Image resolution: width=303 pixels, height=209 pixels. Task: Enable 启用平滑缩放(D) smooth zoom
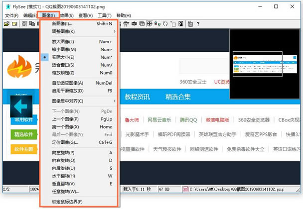[x=79, y=91]
